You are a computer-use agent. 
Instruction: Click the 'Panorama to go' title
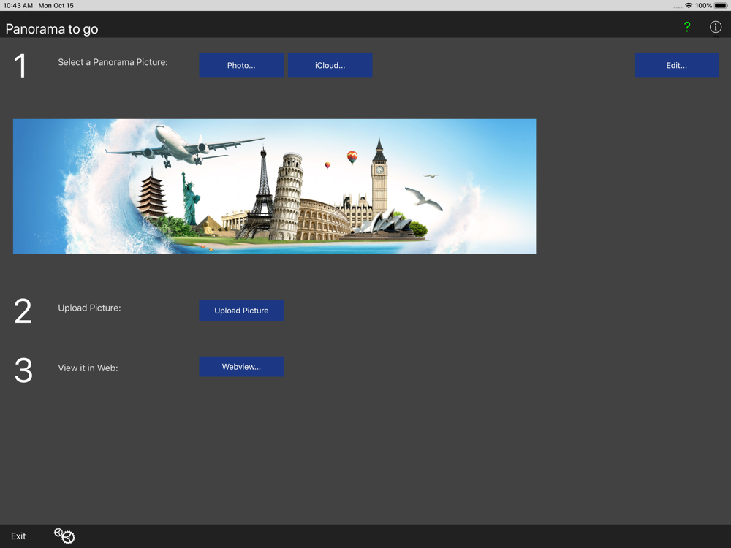click(x=52, y=29)
